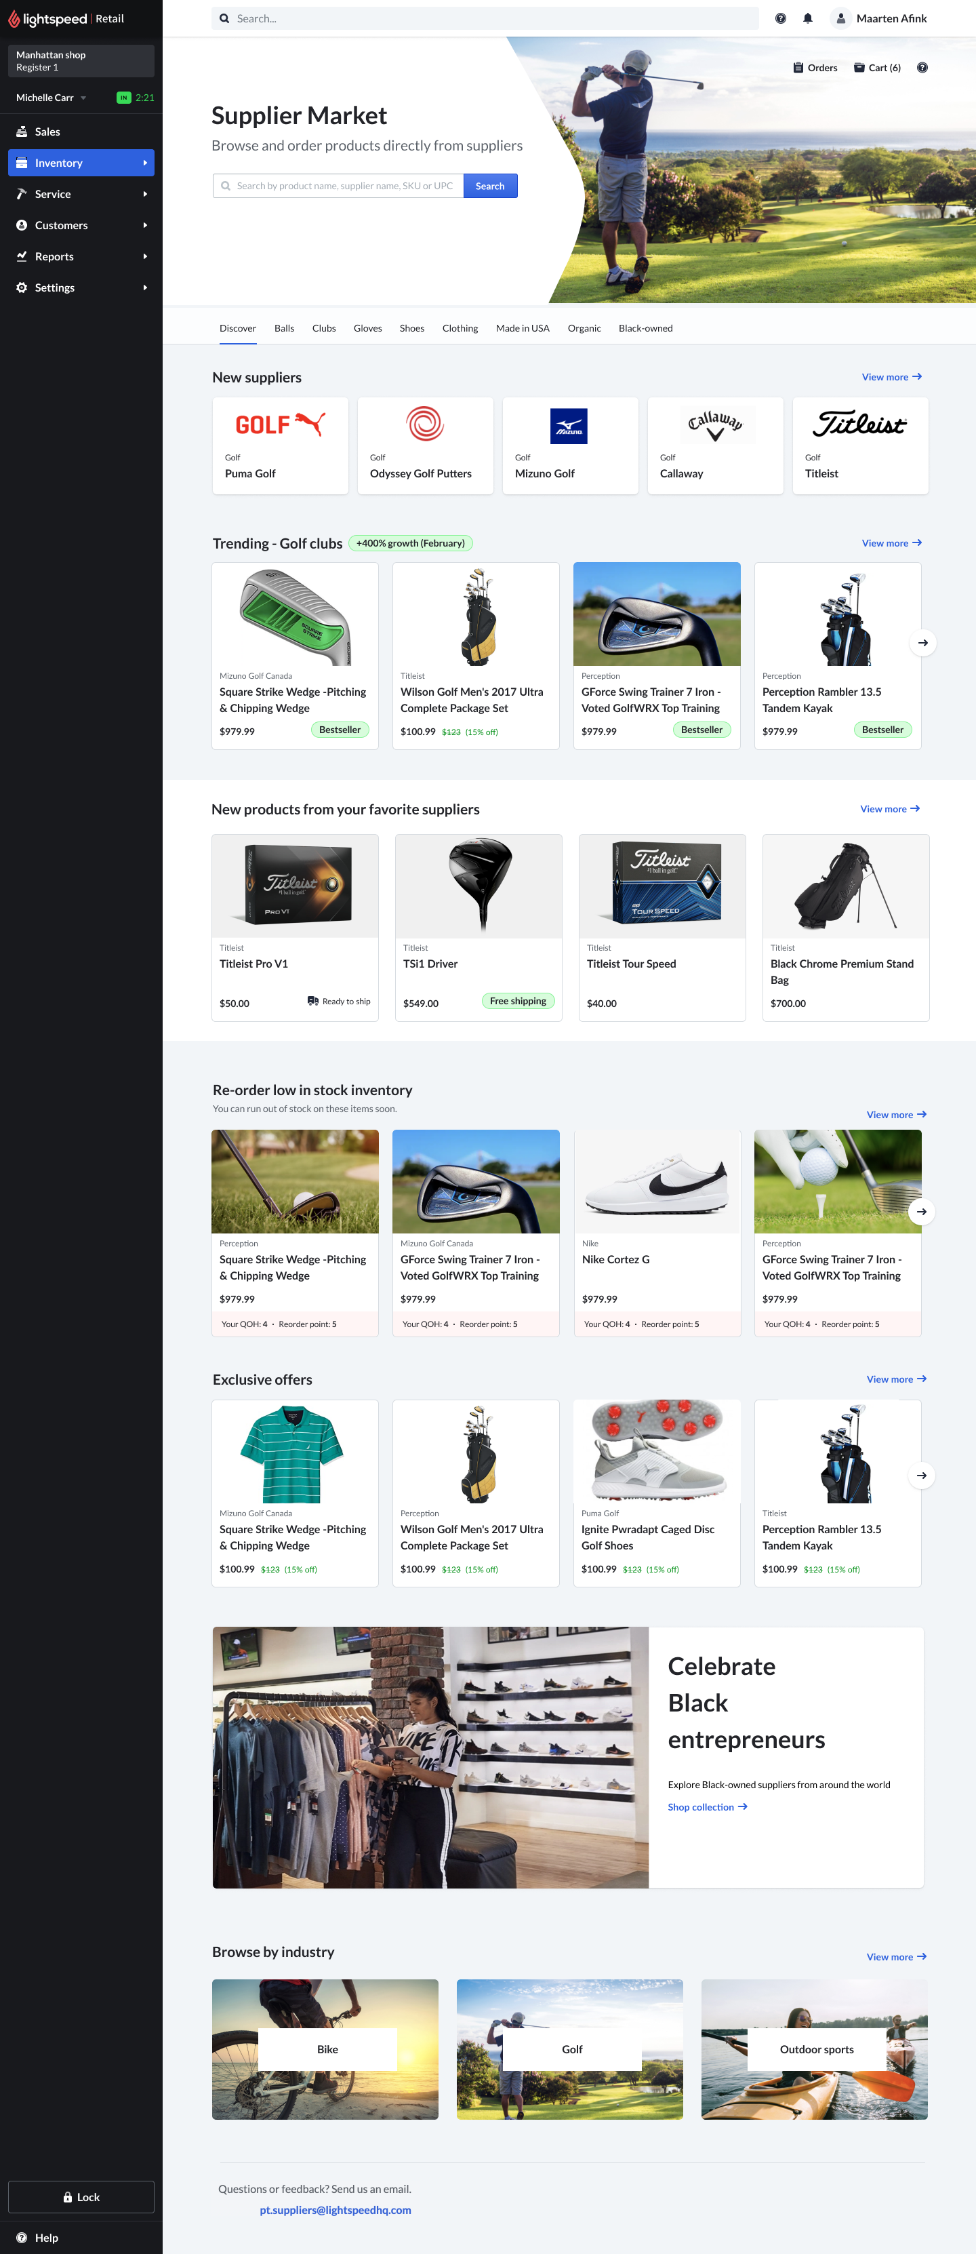The height and width of the screenshot is (2254, 976).
Task: Open the Black Chrome Premium Stand Bag card
Action: tap(846, 928)
